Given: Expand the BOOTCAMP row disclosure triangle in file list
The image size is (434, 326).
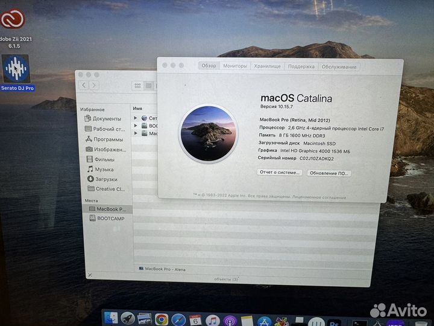Looking at the screenshot, I should pos(136,126).
